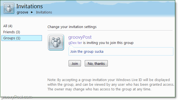Click the Invitations breadcrumb link
The image size is (178, 100).
pyautogui.click(x=44, y=12)
